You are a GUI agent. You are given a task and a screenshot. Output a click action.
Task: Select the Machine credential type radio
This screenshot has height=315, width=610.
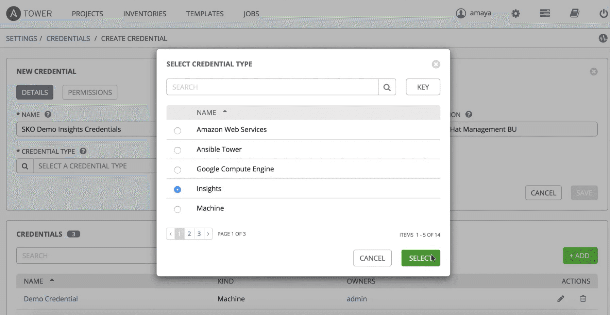click(177, 209)
